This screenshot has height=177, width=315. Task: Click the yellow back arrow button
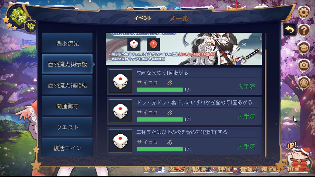[x=289, y=30]
